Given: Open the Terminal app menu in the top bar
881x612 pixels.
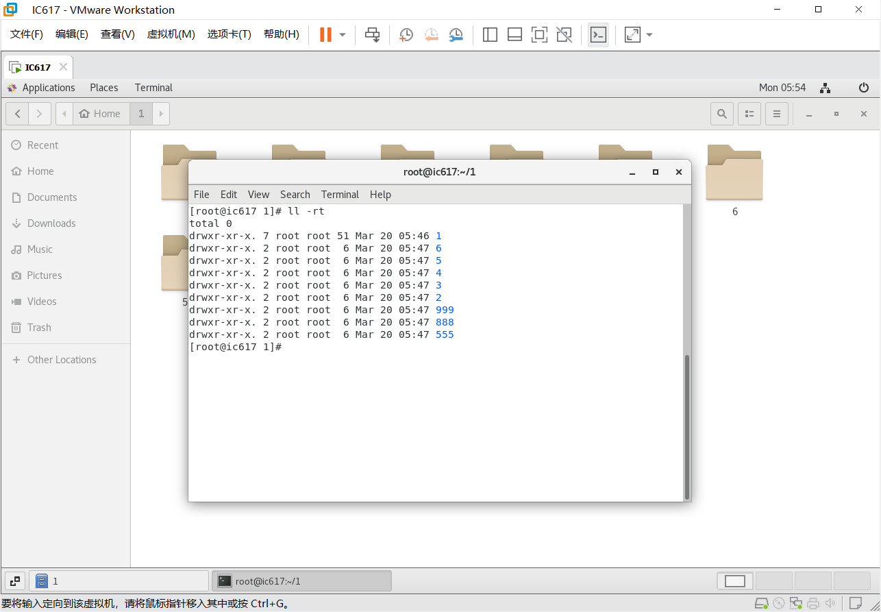Looking at the screenshot, I should 153,88.
